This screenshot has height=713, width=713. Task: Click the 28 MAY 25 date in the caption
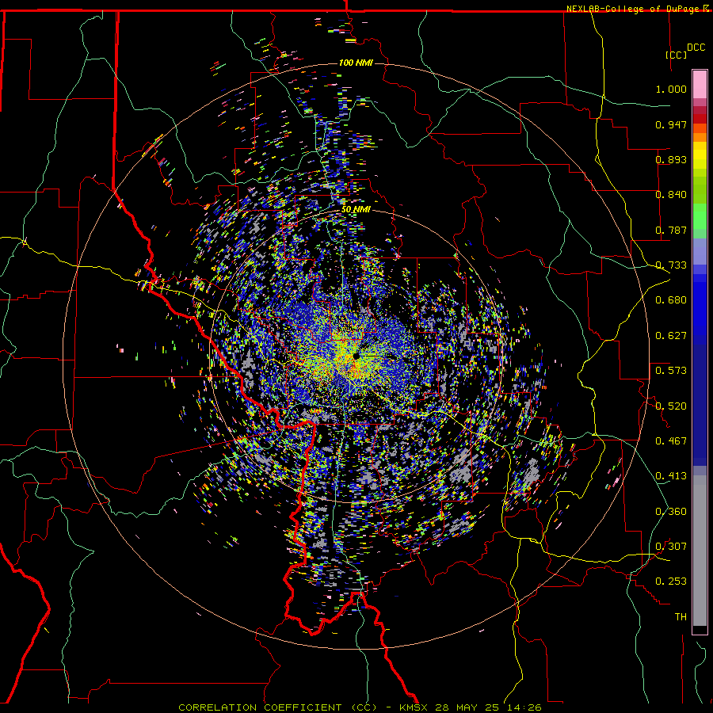click(468, 707)
